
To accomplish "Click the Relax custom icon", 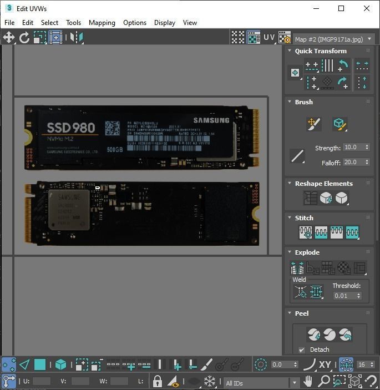I will tap(342, 198).
